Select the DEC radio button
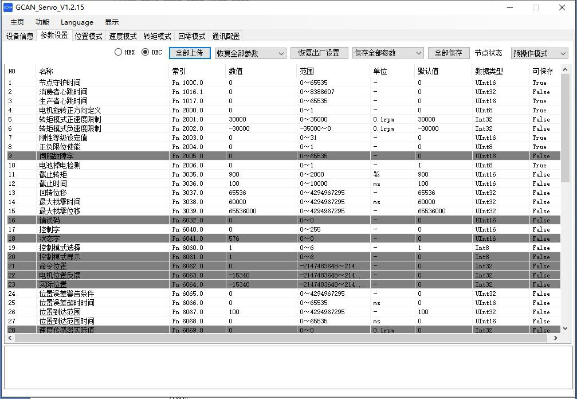Screen dimensions: 577x399 [x=146, y=52]
